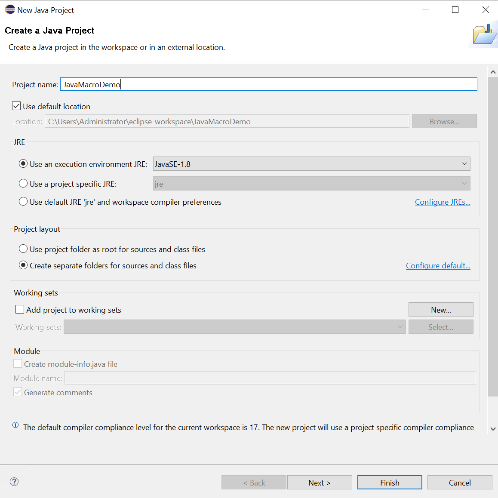The height and width of the screenshot is (498, 498).
Task: Proceed with the Next button
Action: pos(320,483)
